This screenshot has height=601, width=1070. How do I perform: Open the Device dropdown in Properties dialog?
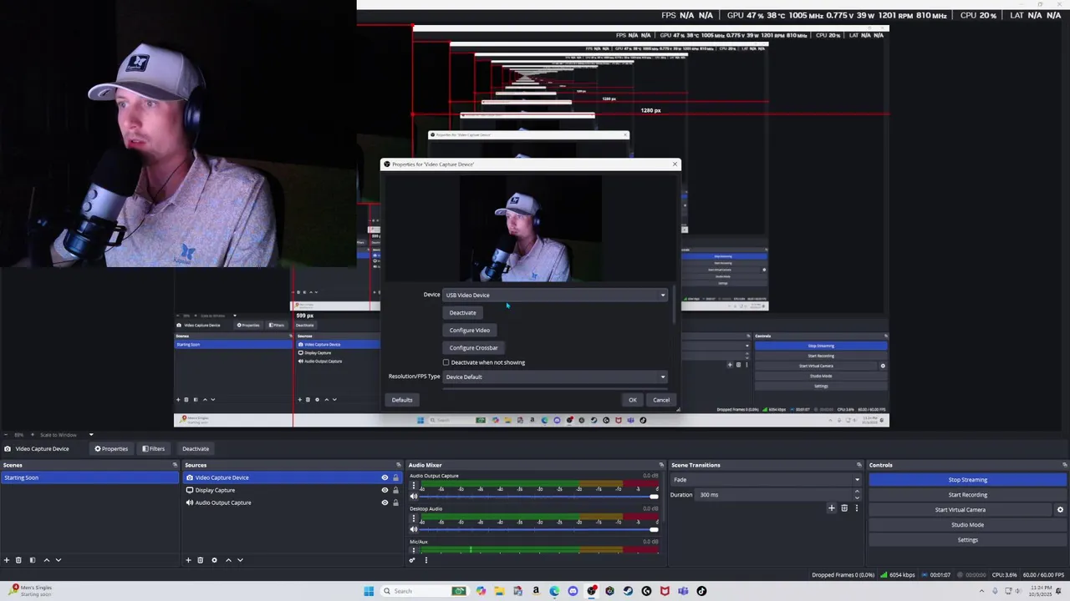coord(555,295)
